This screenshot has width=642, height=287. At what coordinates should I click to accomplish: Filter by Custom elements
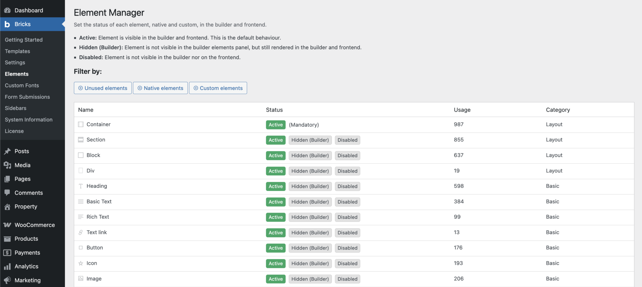[218, 88]
